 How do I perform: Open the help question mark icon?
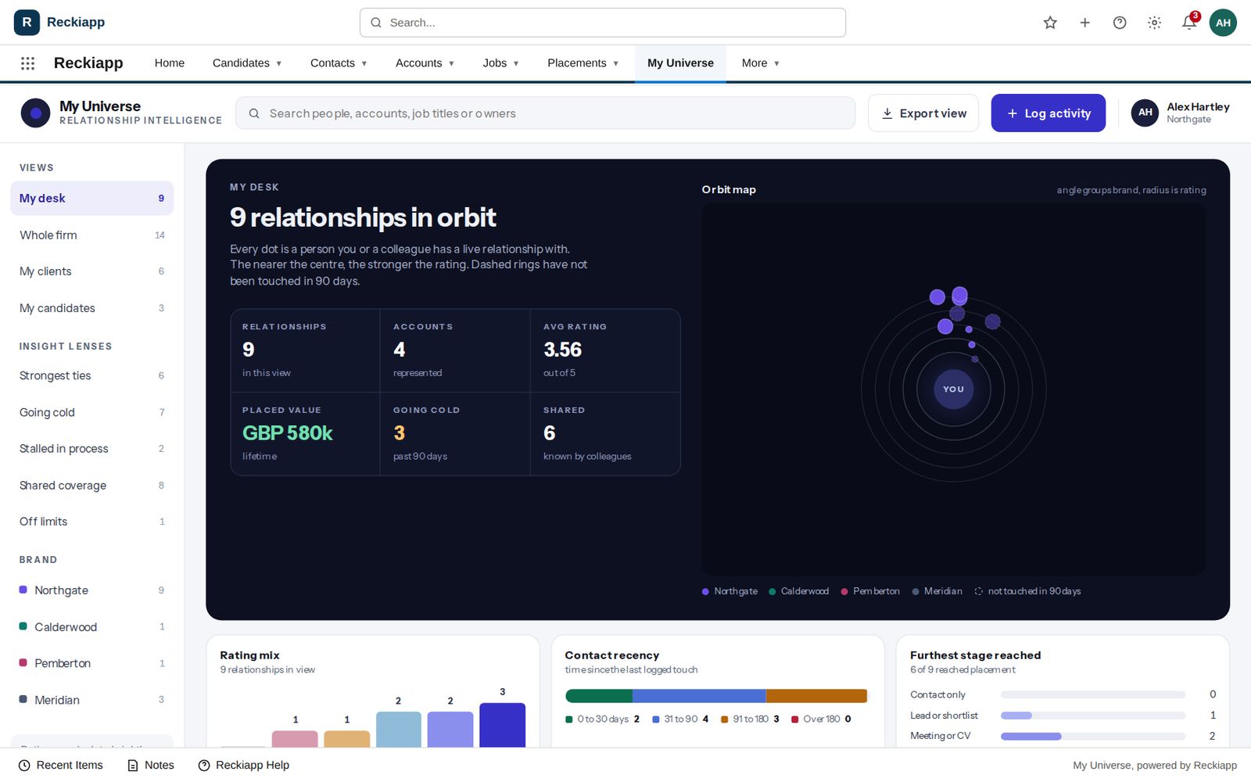click(x=1120, y=23)
